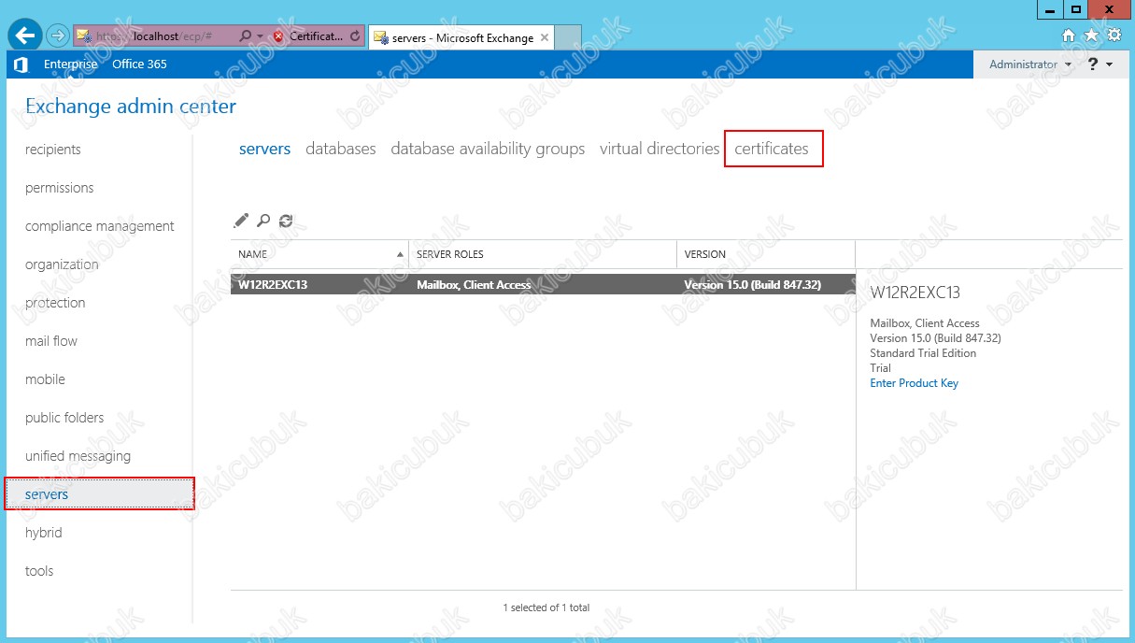Click the Standard Trial Edition text
Viewport: 1135px width, 643px height.
click(923, 353)
